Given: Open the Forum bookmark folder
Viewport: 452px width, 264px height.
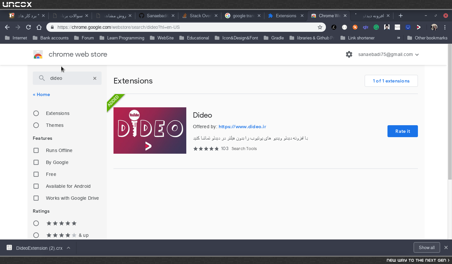Looking at the screenshot, I should (84, 38).
